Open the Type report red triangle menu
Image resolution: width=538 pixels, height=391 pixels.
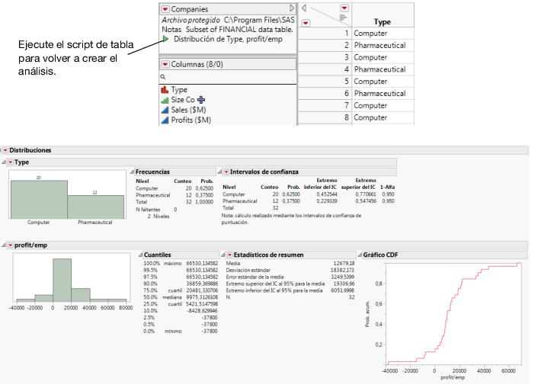click(x=11, y=162)
